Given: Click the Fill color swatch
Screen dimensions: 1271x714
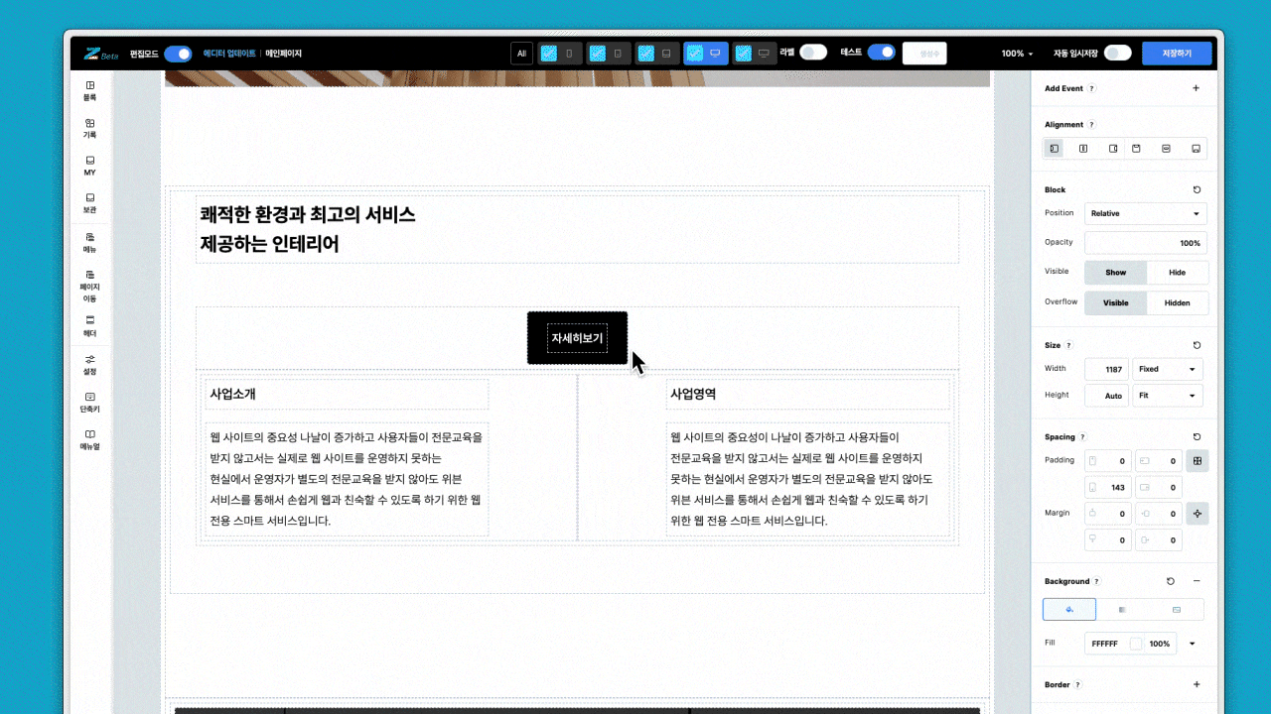Looking at the screenshot, I should [x=1136, y=644].
